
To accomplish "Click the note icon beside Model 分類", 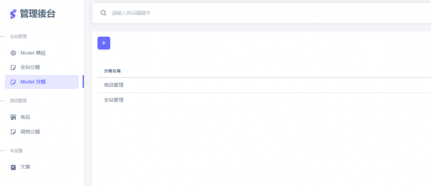I will pyautogui.click(x=13, y=82).
